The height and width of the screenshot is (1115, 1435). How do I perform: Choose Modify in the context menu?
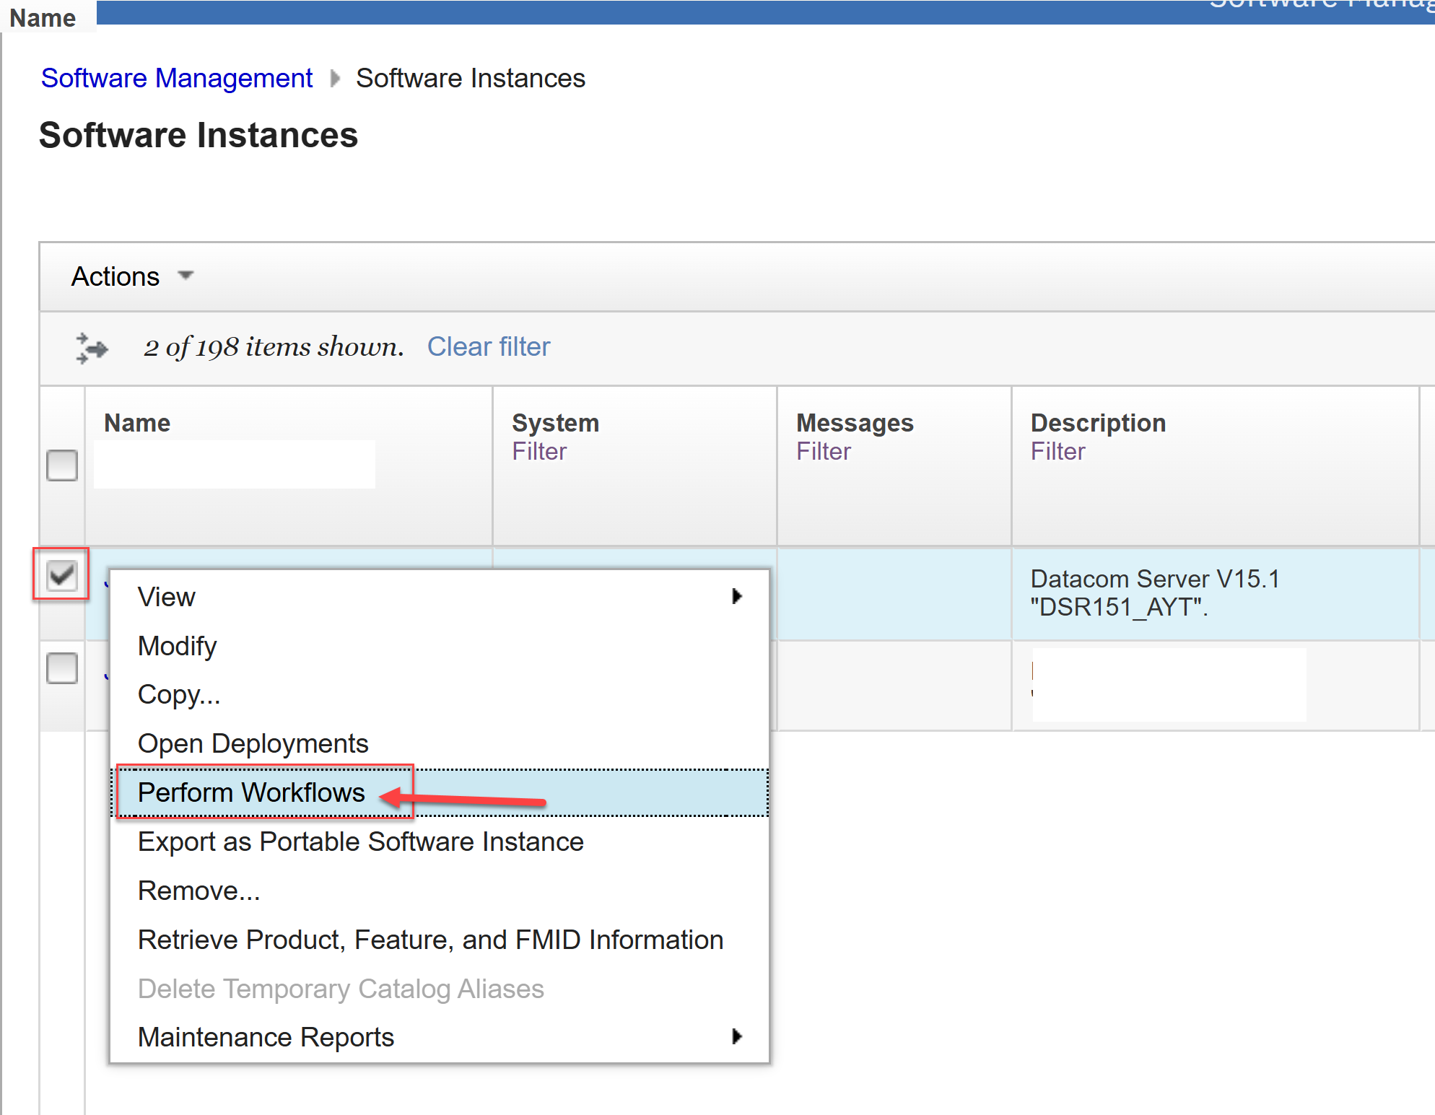coord(177,646)
